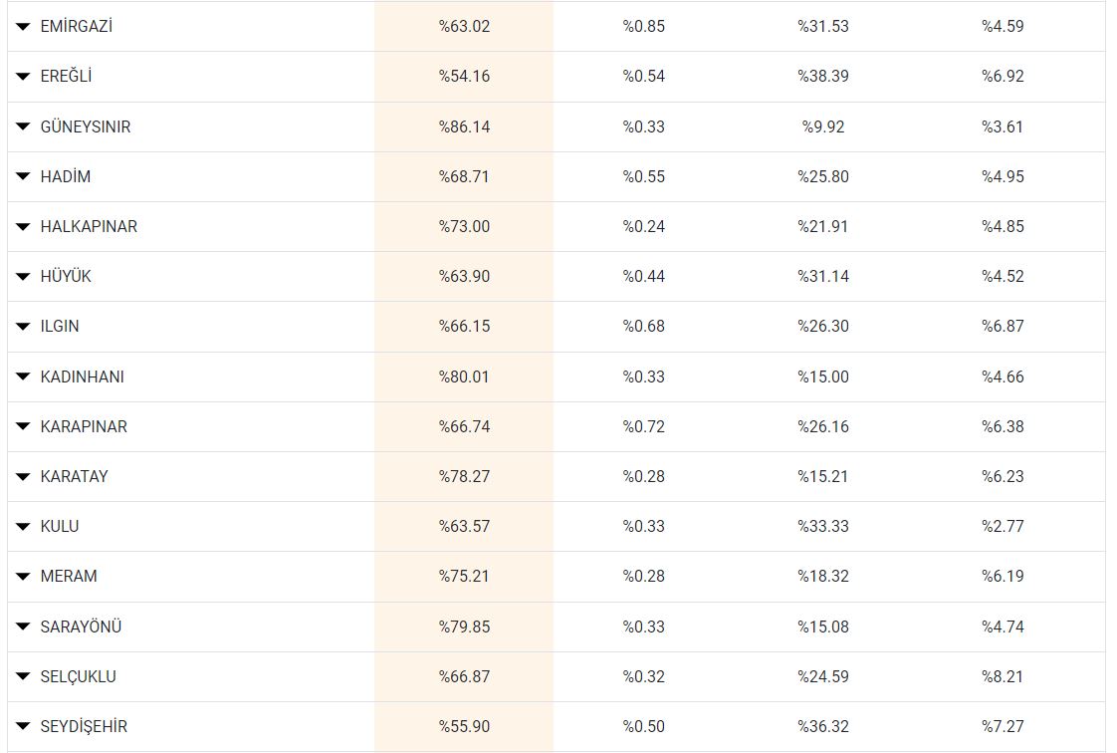
Task: Click the %8.21 value in SELÇUKLU row
Action: click(x=1003, y=676)
